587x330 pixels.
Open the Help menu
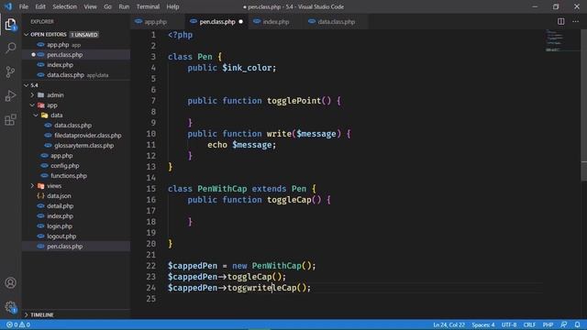pyautogui.click(x=172, y=6)
